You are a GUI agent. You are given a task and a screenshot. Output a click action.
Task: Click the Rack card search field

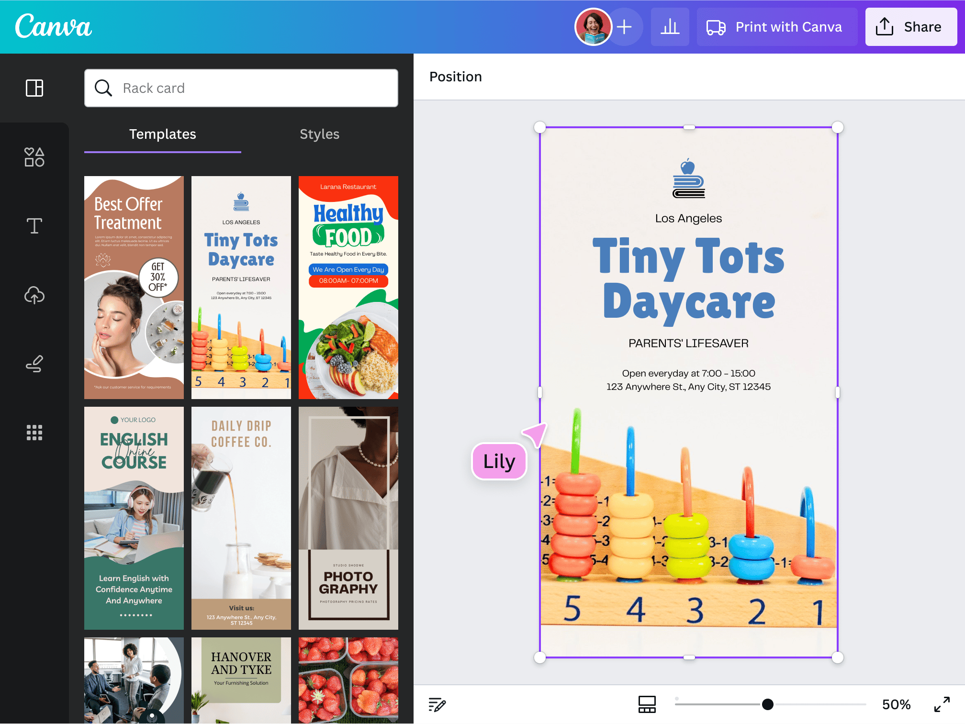[x=241, y=88]
